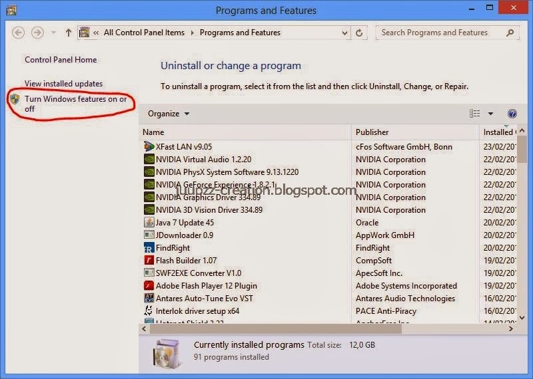
Task: Open recent locations dropdown arrow
Action: (53, 33)
